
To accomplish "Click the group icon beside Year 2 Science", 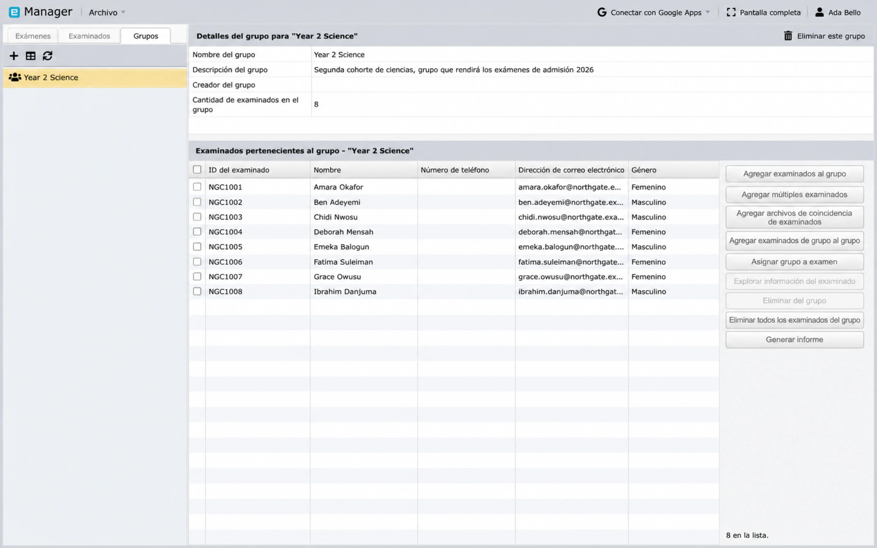I will tap(15, 77).
